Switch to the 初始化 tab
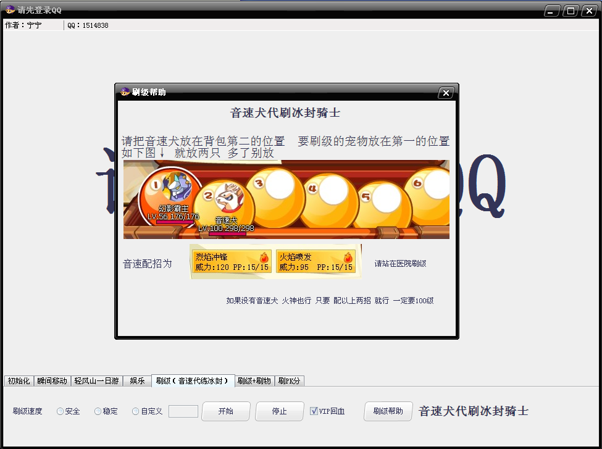This screenshot has width=602, height=449. (18, 381)
